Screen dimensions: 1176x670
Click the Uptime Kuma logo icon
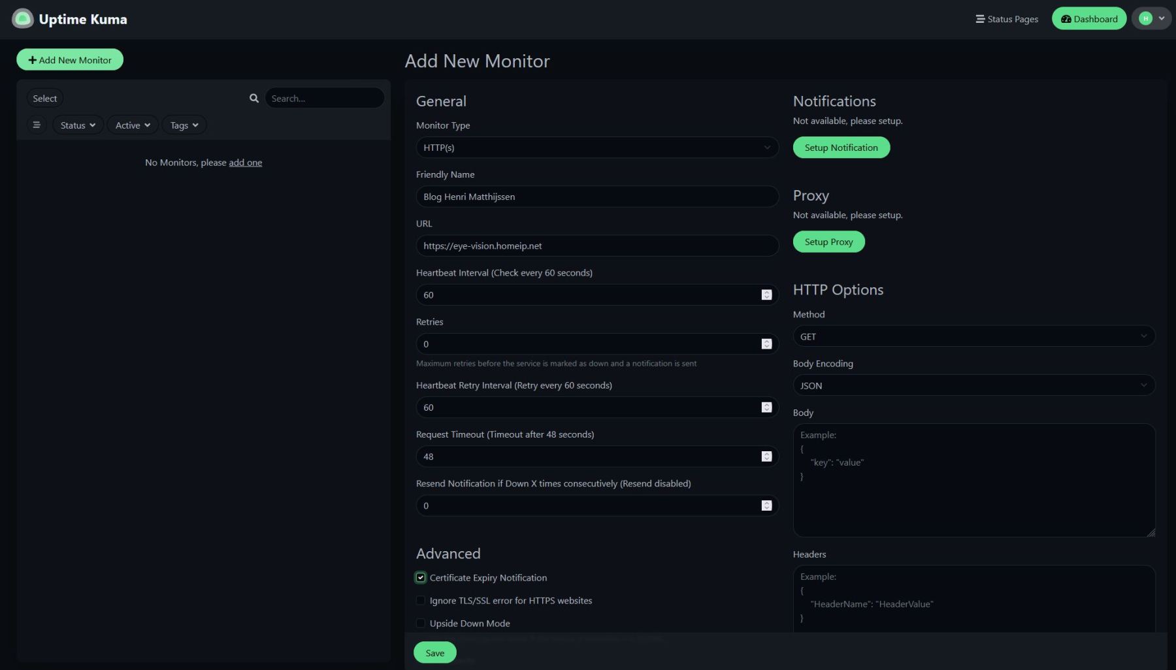23,19
